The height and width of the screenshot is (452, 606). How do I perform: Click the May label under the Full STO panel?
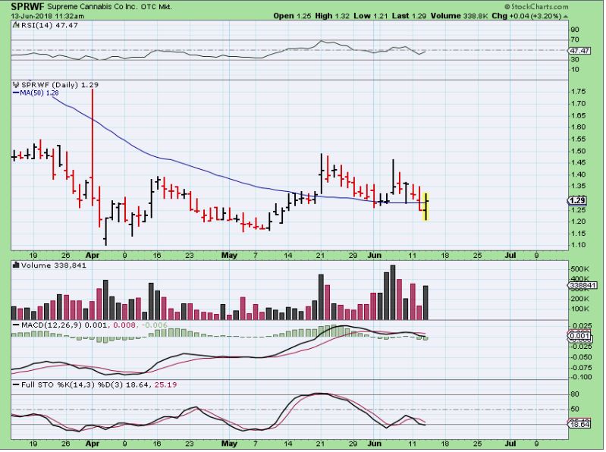coord(229,444)
